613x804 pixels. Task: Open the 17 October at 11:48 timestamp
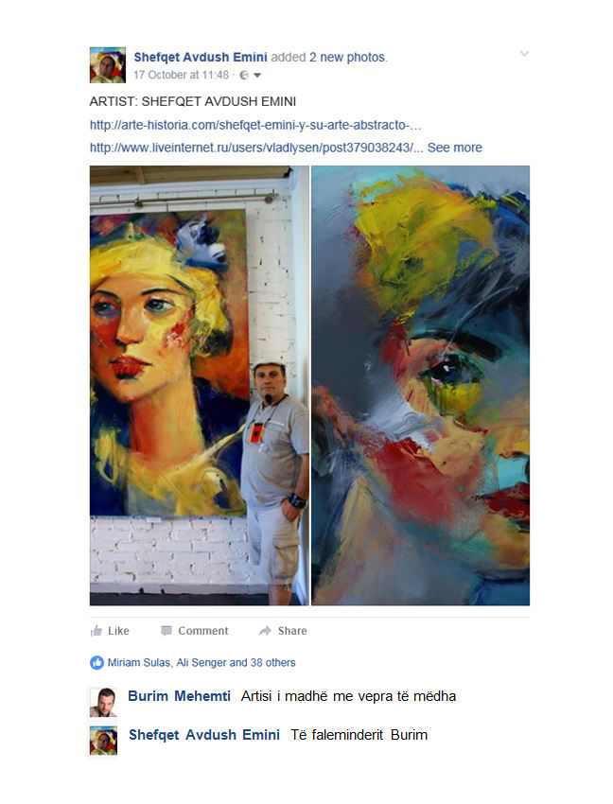pos(181,75)
